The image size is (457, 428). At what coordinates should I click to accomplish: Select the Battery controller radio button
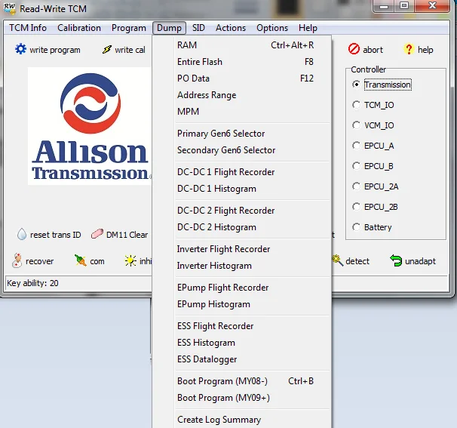click(x=356, y=227)
